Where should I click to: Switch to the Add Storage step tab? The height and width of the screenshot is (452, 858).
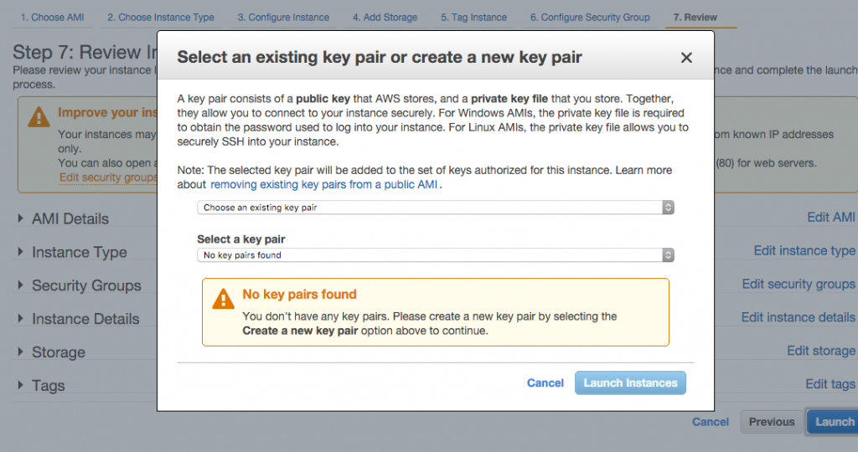pos(385,18)
